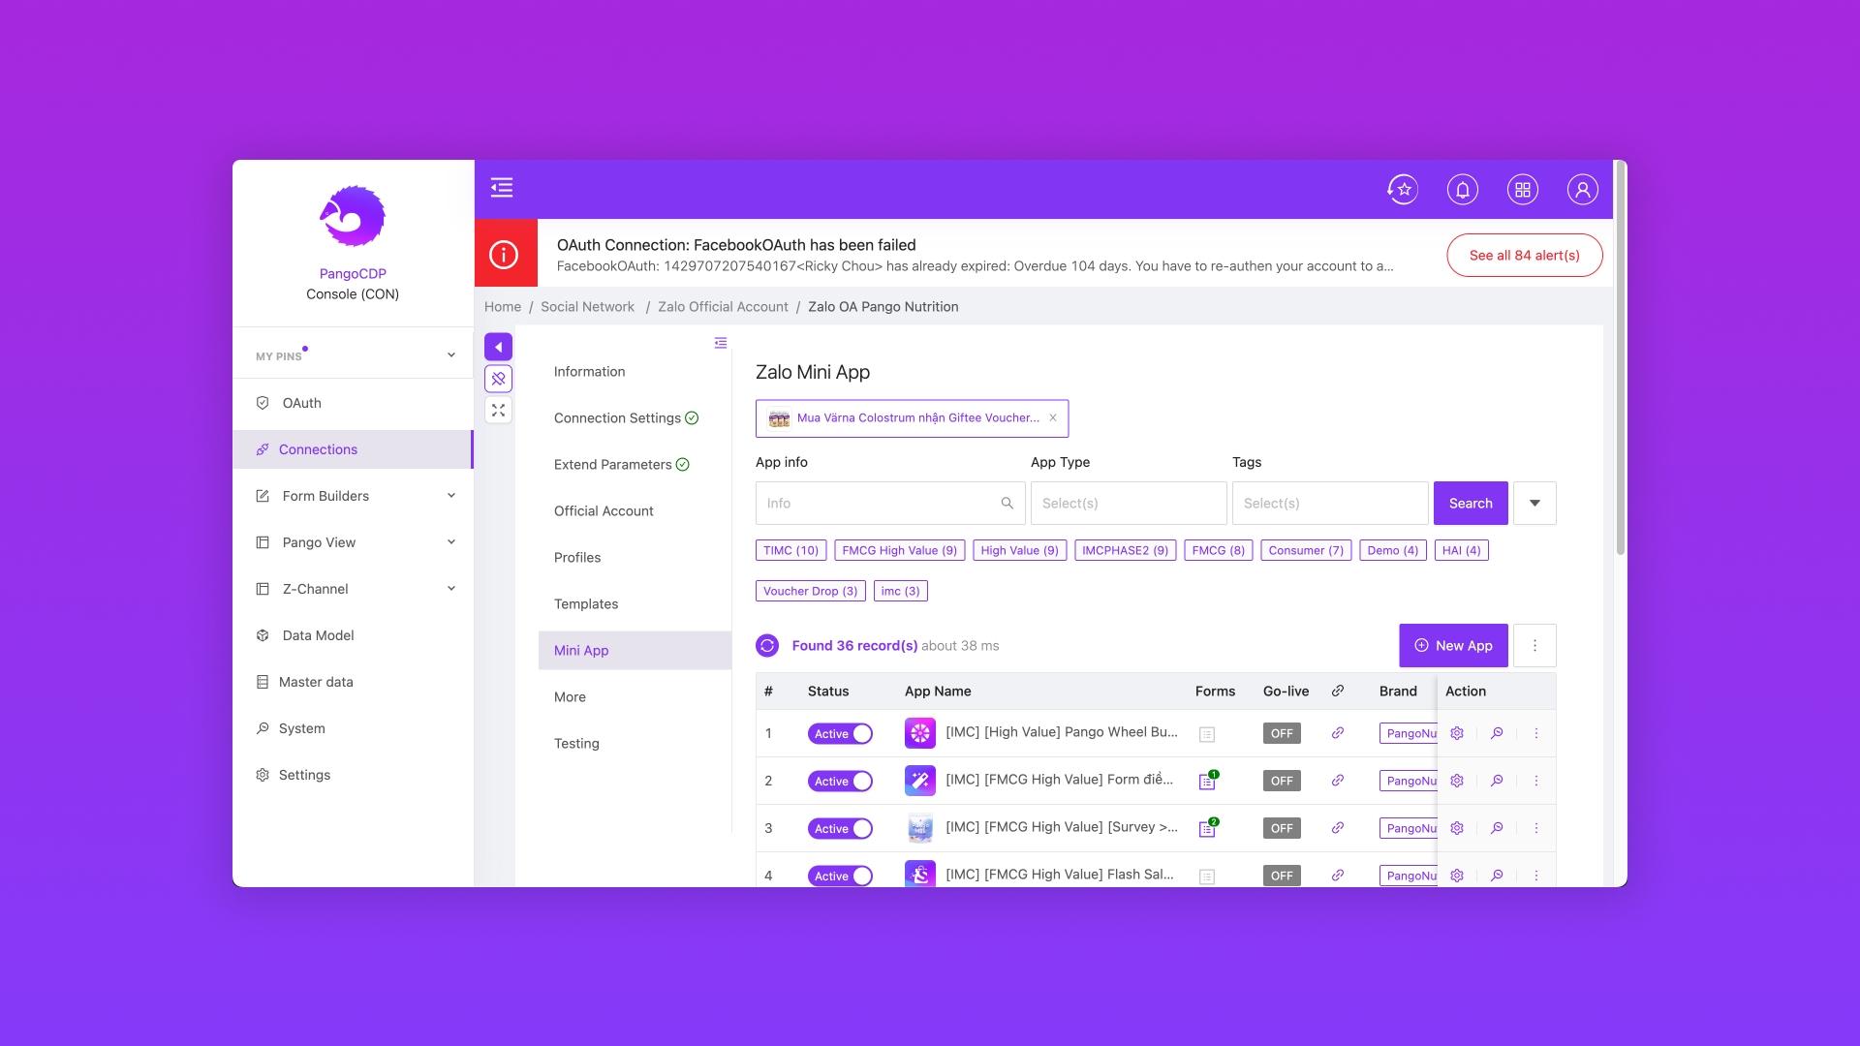1860x1046 pixels.
Task: Open the apps grid icon
Action: pos(1522,190)
